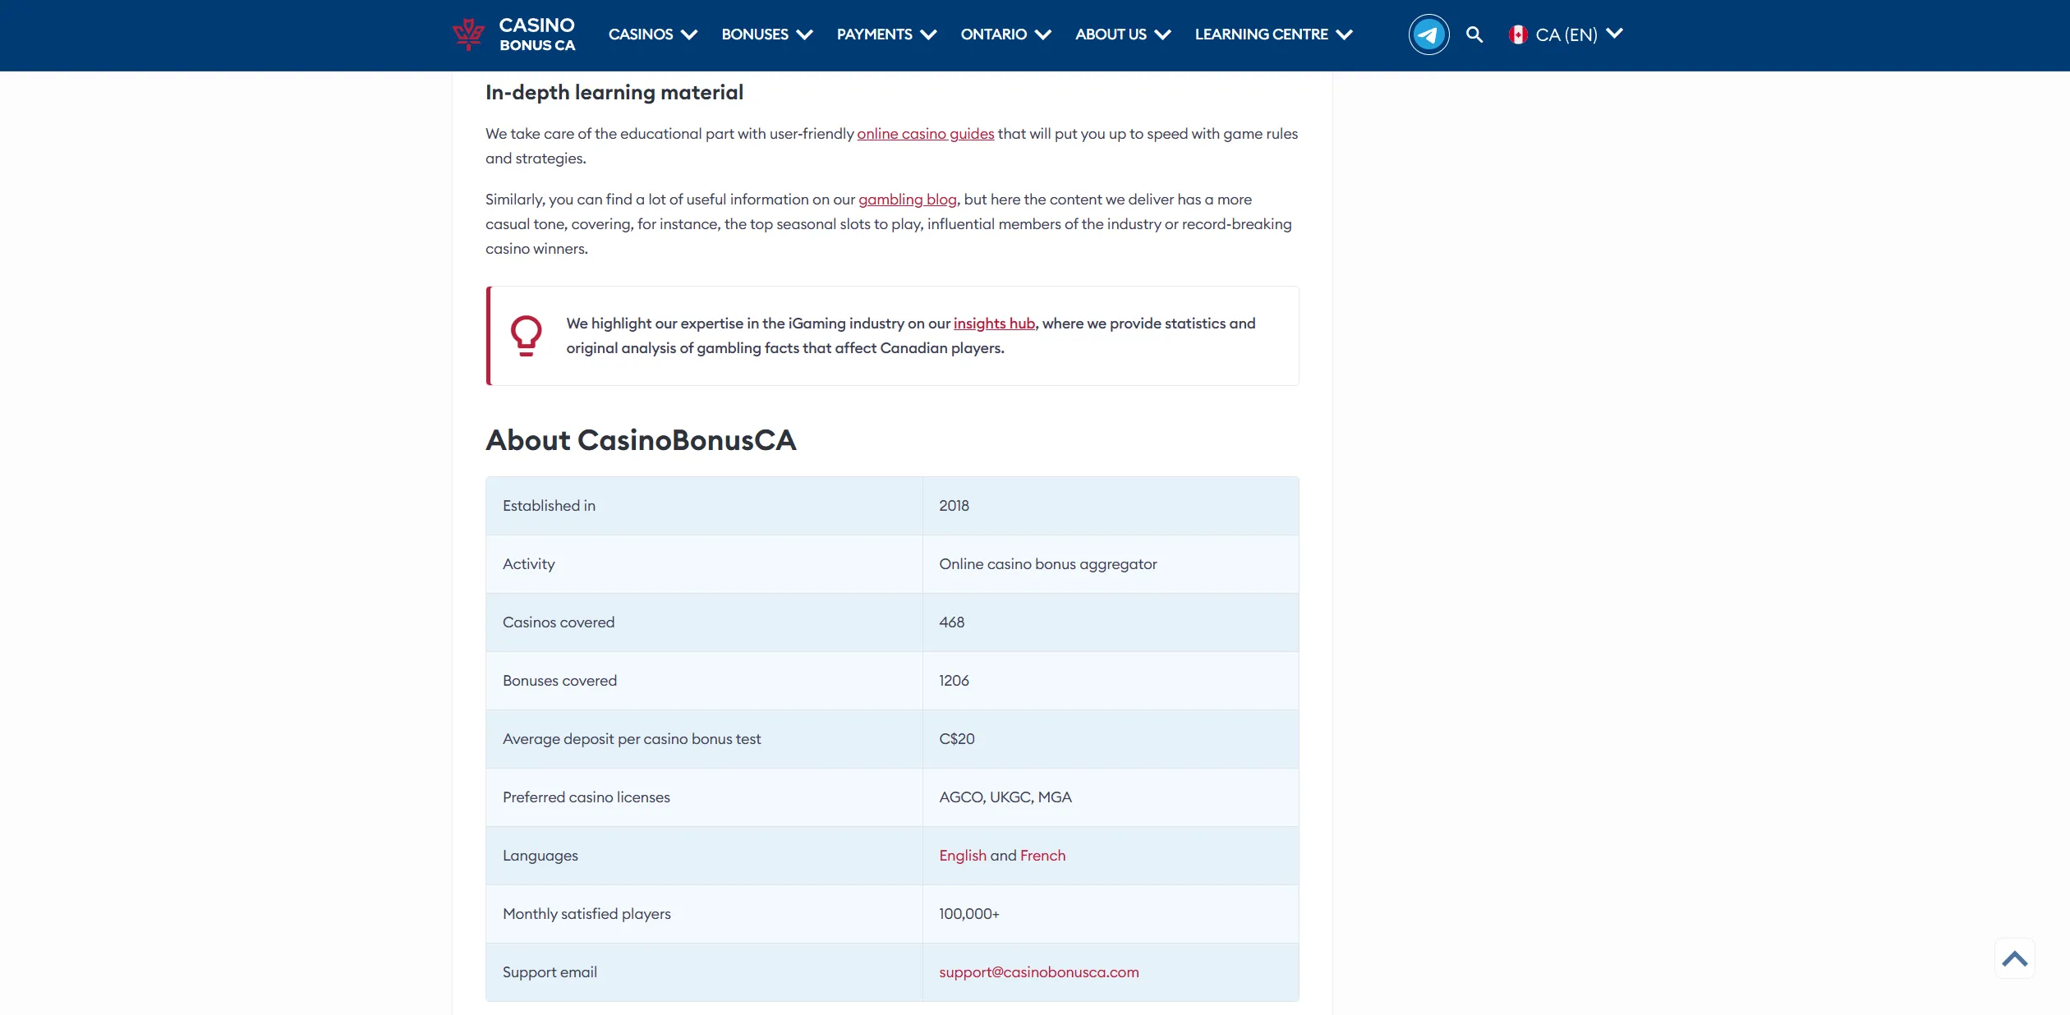Click the In-depth learning material heading
The height and width of the screenshot is (1015, 2070).
[614, 93]
